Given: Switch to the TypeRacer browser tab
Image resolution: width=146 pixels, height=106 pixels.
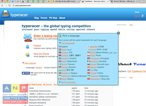Looking at the screenshot, I should 95,1.
